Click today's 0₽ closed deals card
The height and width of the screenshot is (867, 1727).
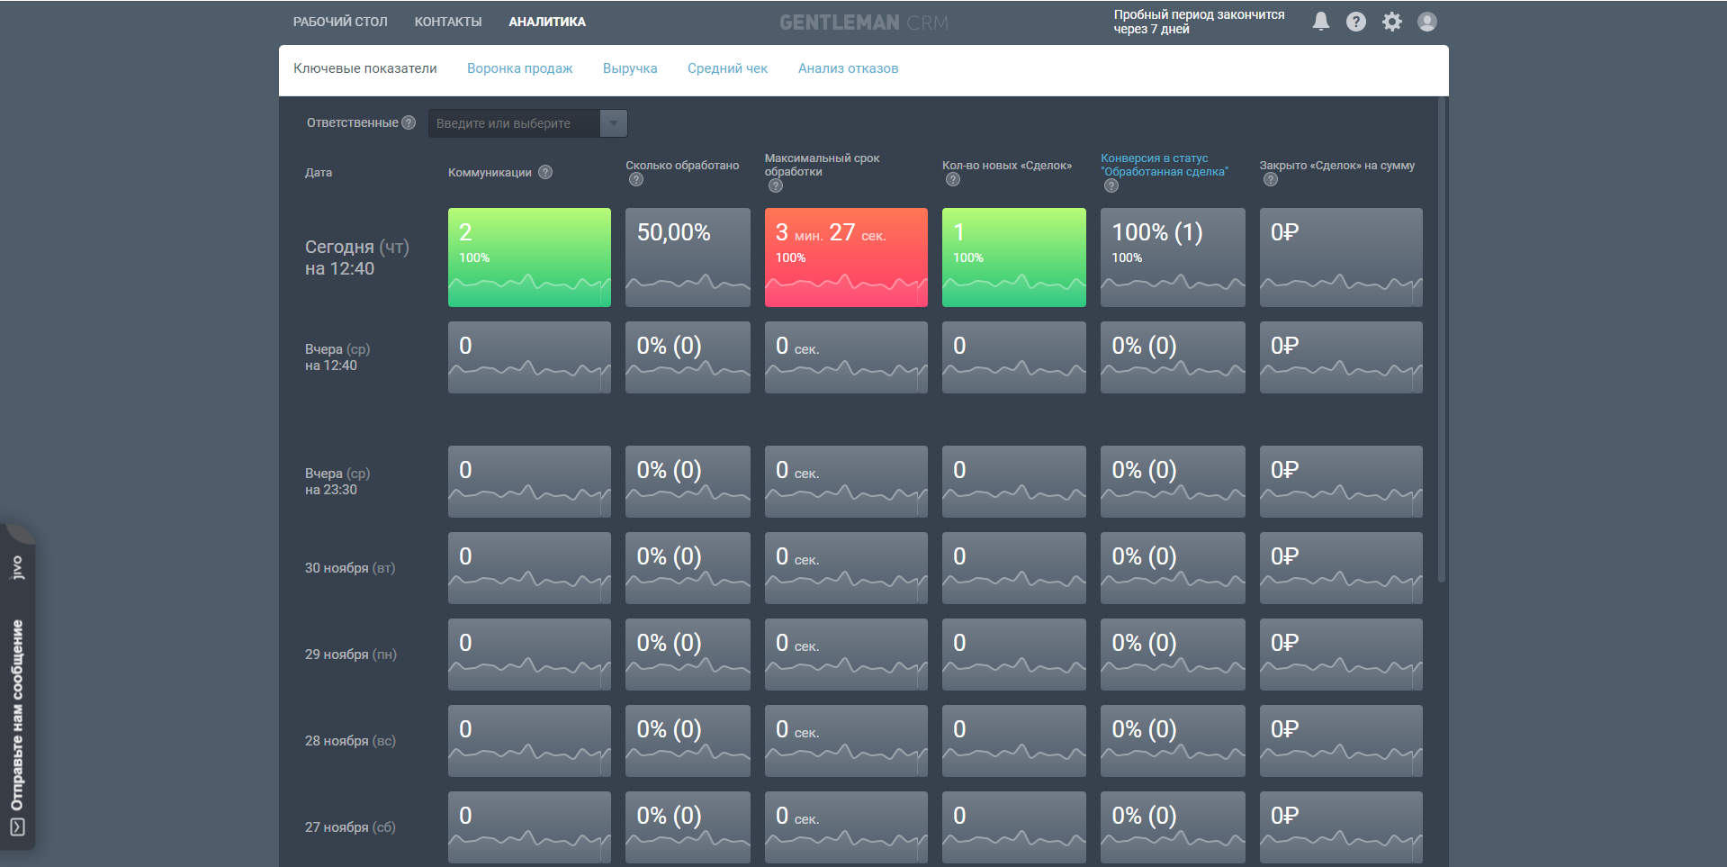click(x=1341, y=257)
